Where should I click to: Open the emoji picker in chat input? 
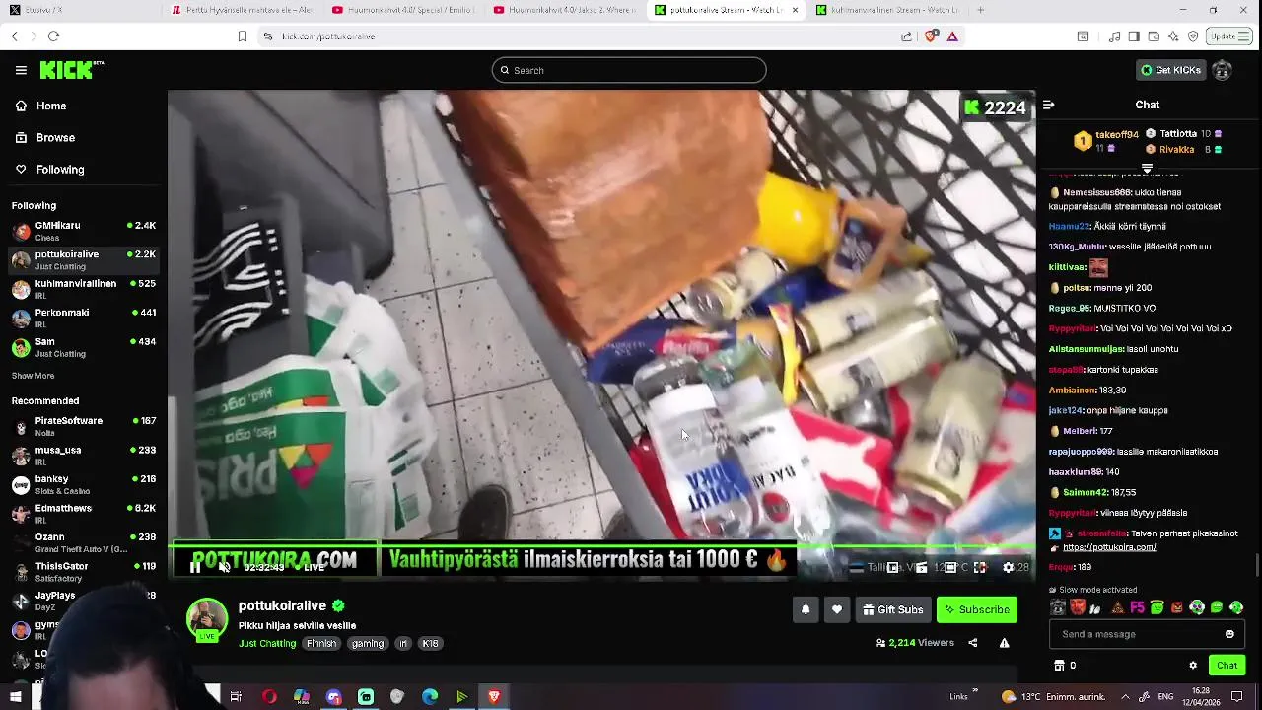click(1229, 634)
